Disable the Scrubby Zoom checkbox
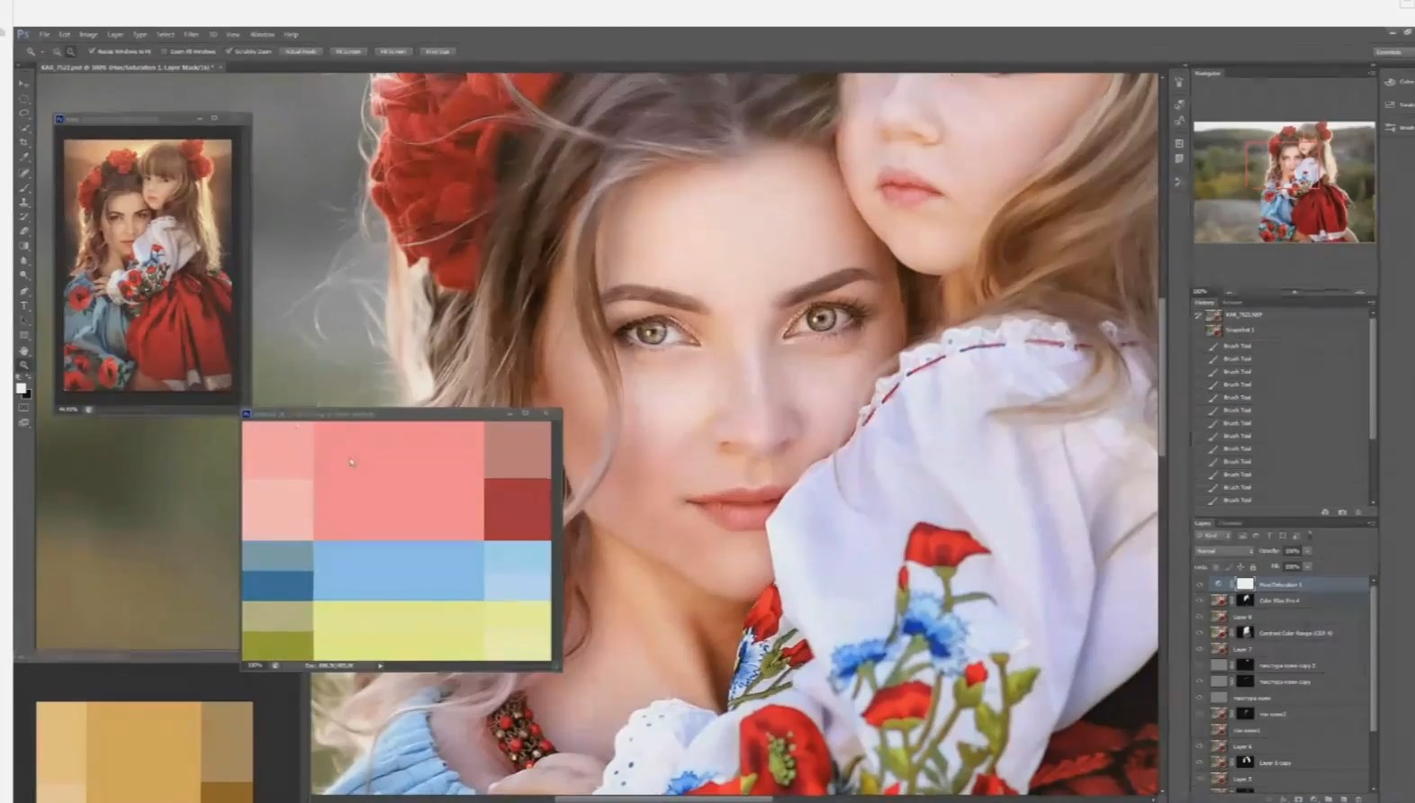The height and width of the screenshot is (803, 1415). tap(229, 51)
